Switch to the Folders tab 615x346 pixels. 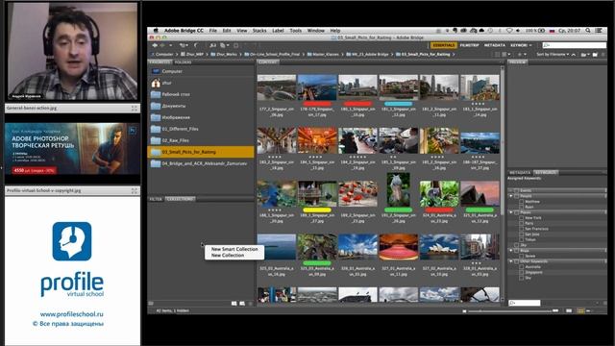coord(184,62)
